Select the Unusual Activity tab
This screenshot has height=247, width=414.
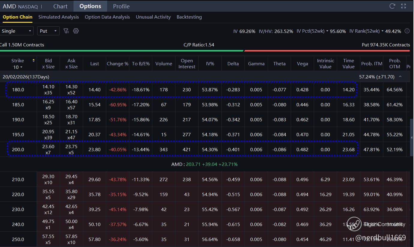153,17
